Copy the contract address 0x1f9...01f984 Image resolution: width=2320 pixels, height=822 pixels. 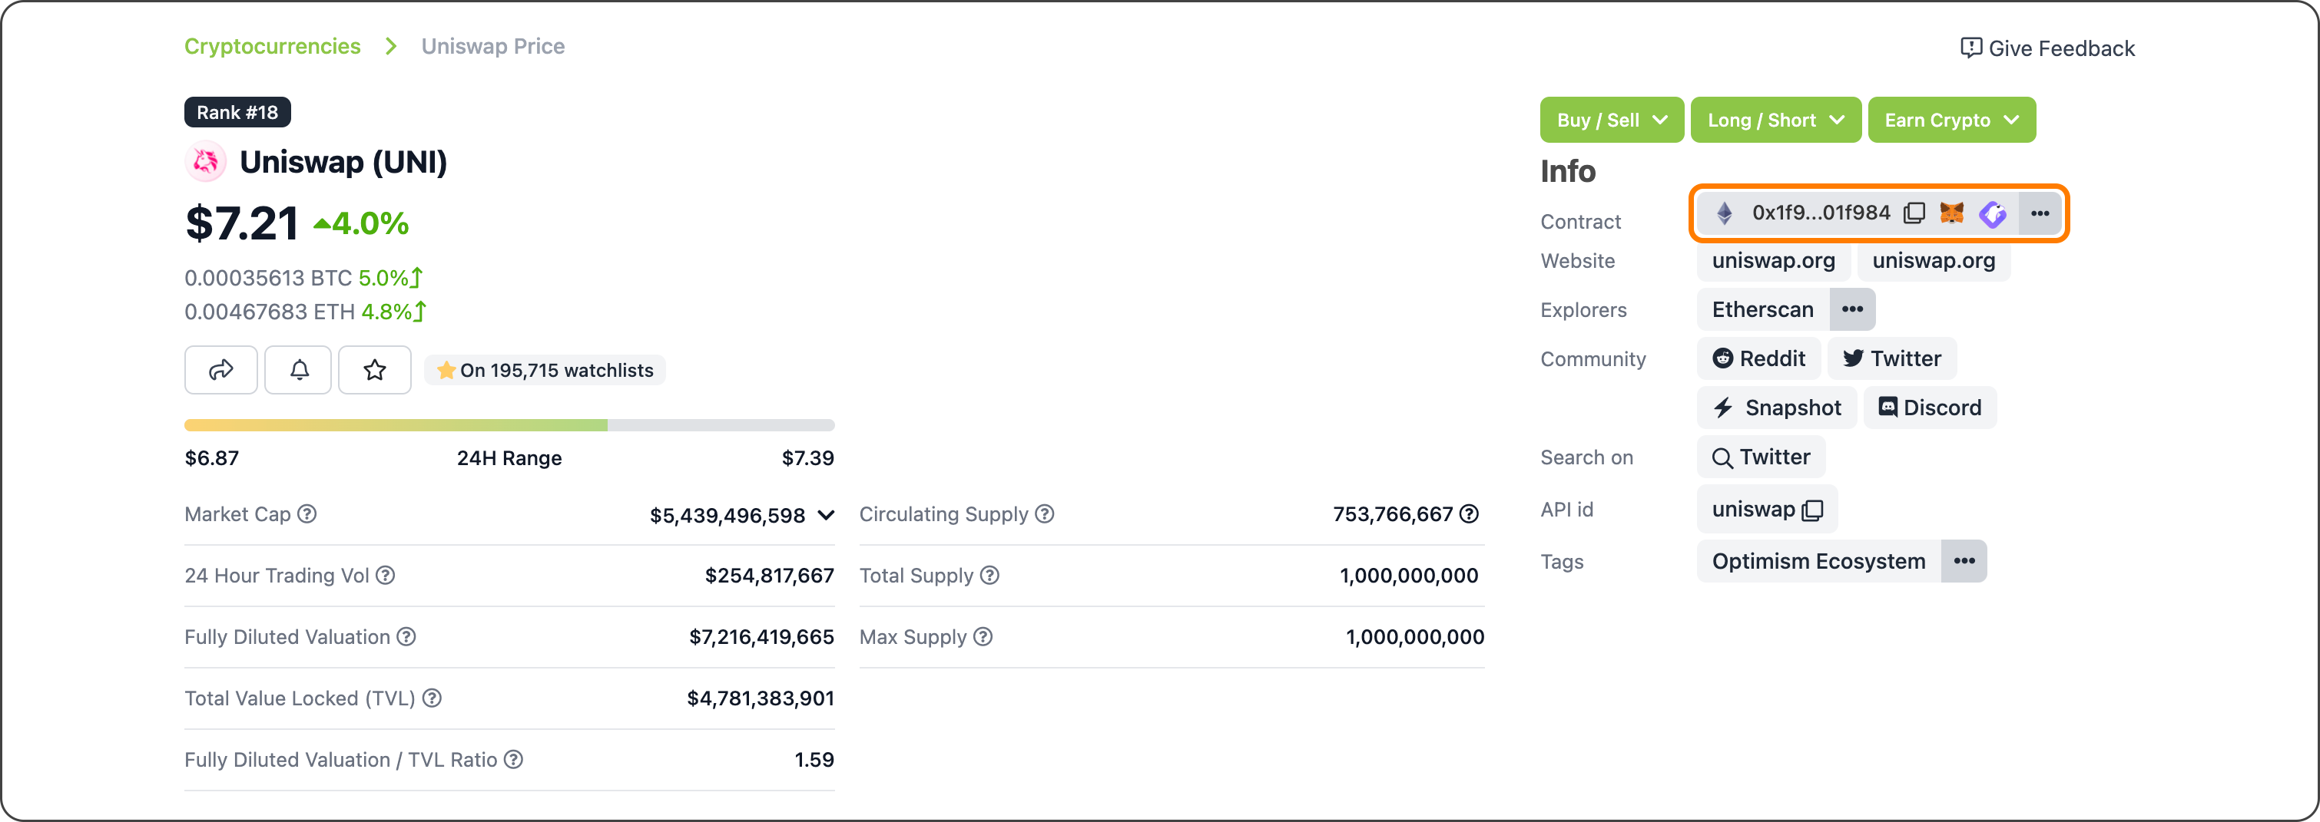(x=1914, y=213)
